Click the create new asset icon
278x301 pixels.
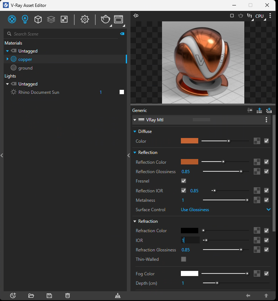coord(13,296)
